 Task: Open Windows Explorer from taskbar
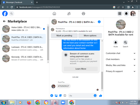coord(12,102)
